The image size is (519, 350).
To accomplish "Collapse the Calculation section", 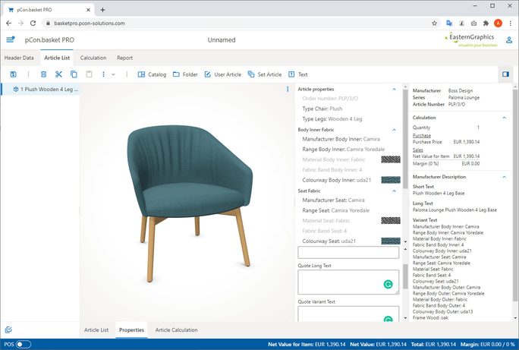I will (x=505, y=118).
